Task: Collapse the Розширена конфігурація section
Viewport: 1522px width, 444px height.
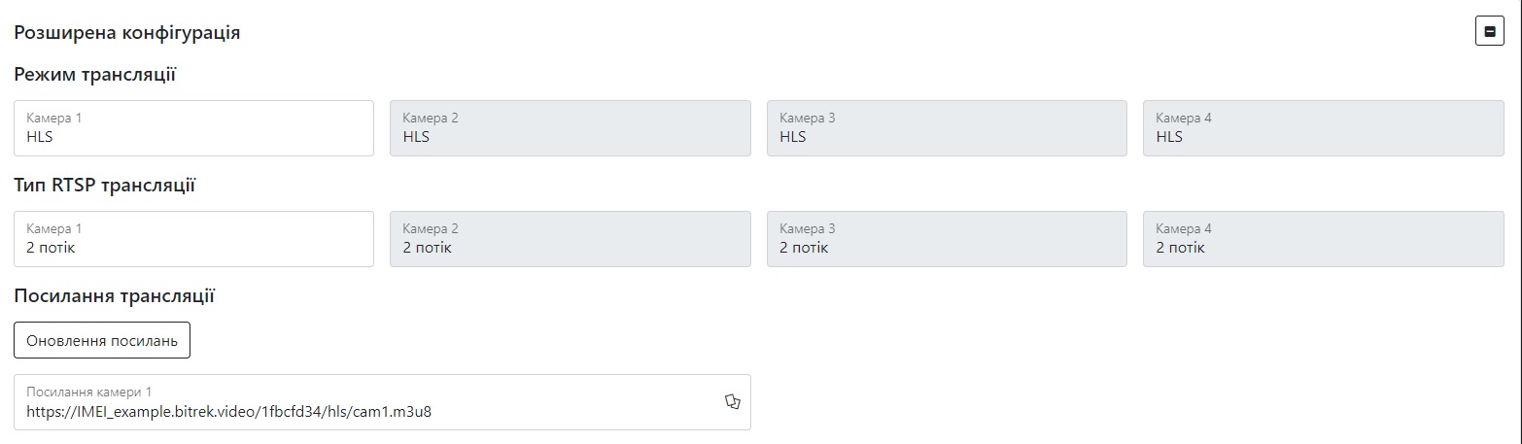Action: click(1489, 32)
